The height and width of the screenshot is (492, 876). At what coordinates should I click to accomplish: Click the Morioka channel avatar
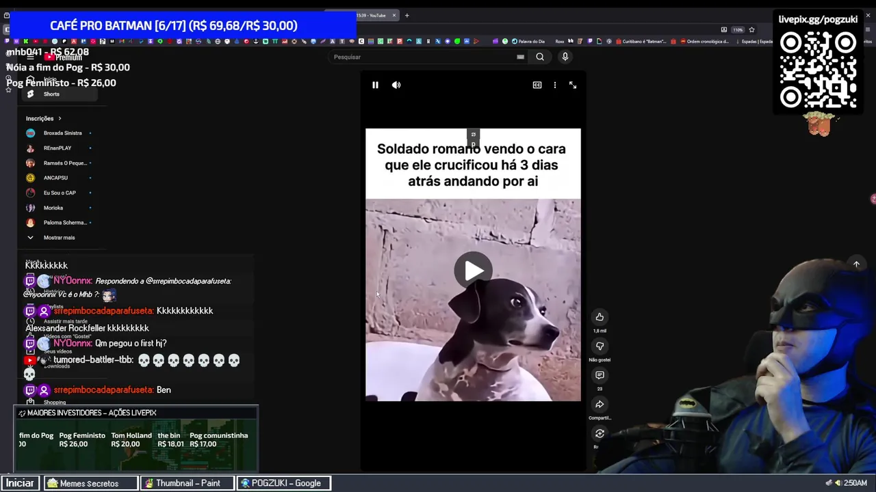pyautogui.click(x=30, y=208)
